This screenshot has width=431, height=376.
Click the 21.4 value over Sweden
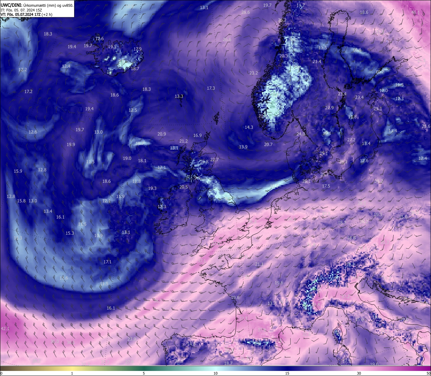(317, 62)
